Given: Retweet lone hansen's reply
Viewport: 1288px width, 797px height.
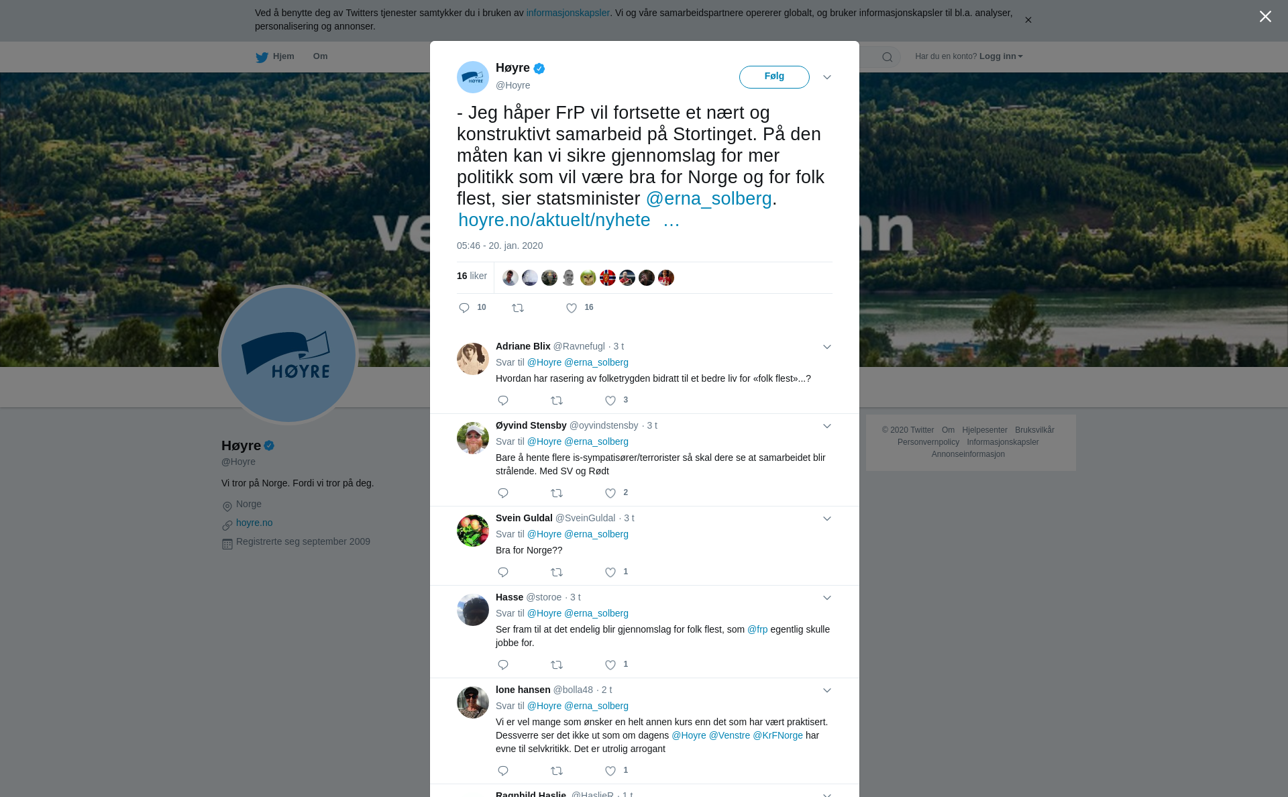Looking at the screenshot, I should [x=557, y=771].
